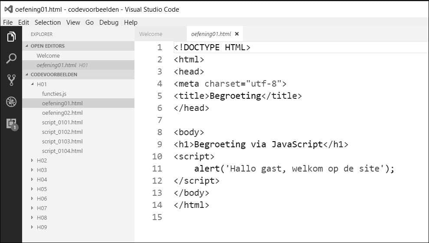
Task: Open oefening02.html from file tree
Action: (x=62, y=113)
